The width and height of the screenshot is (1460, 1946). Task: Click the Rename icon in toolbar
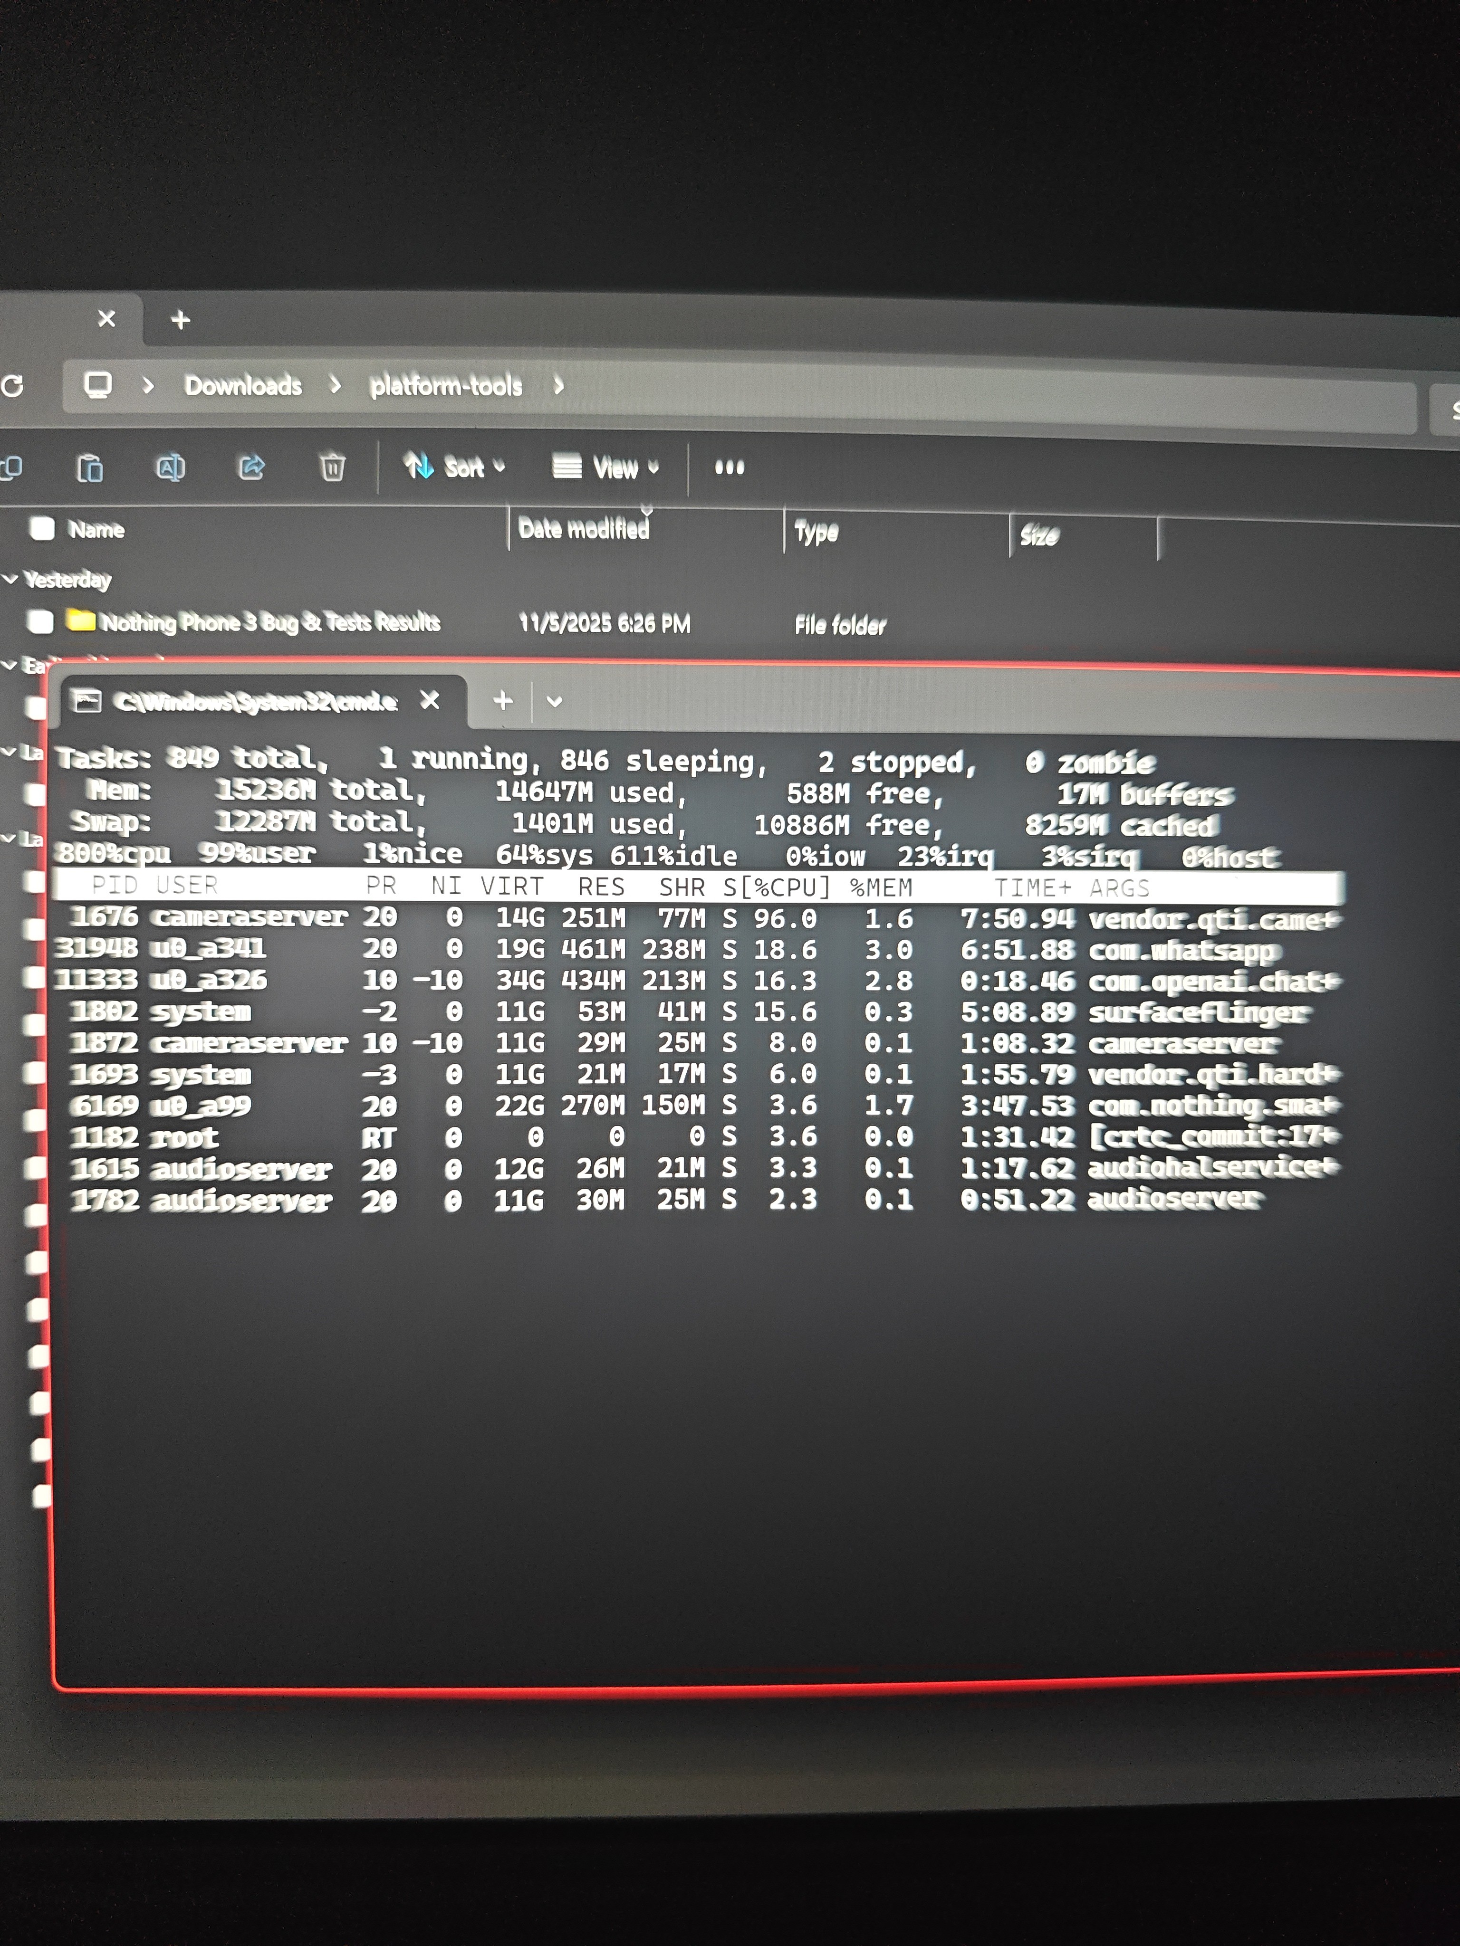170,467
